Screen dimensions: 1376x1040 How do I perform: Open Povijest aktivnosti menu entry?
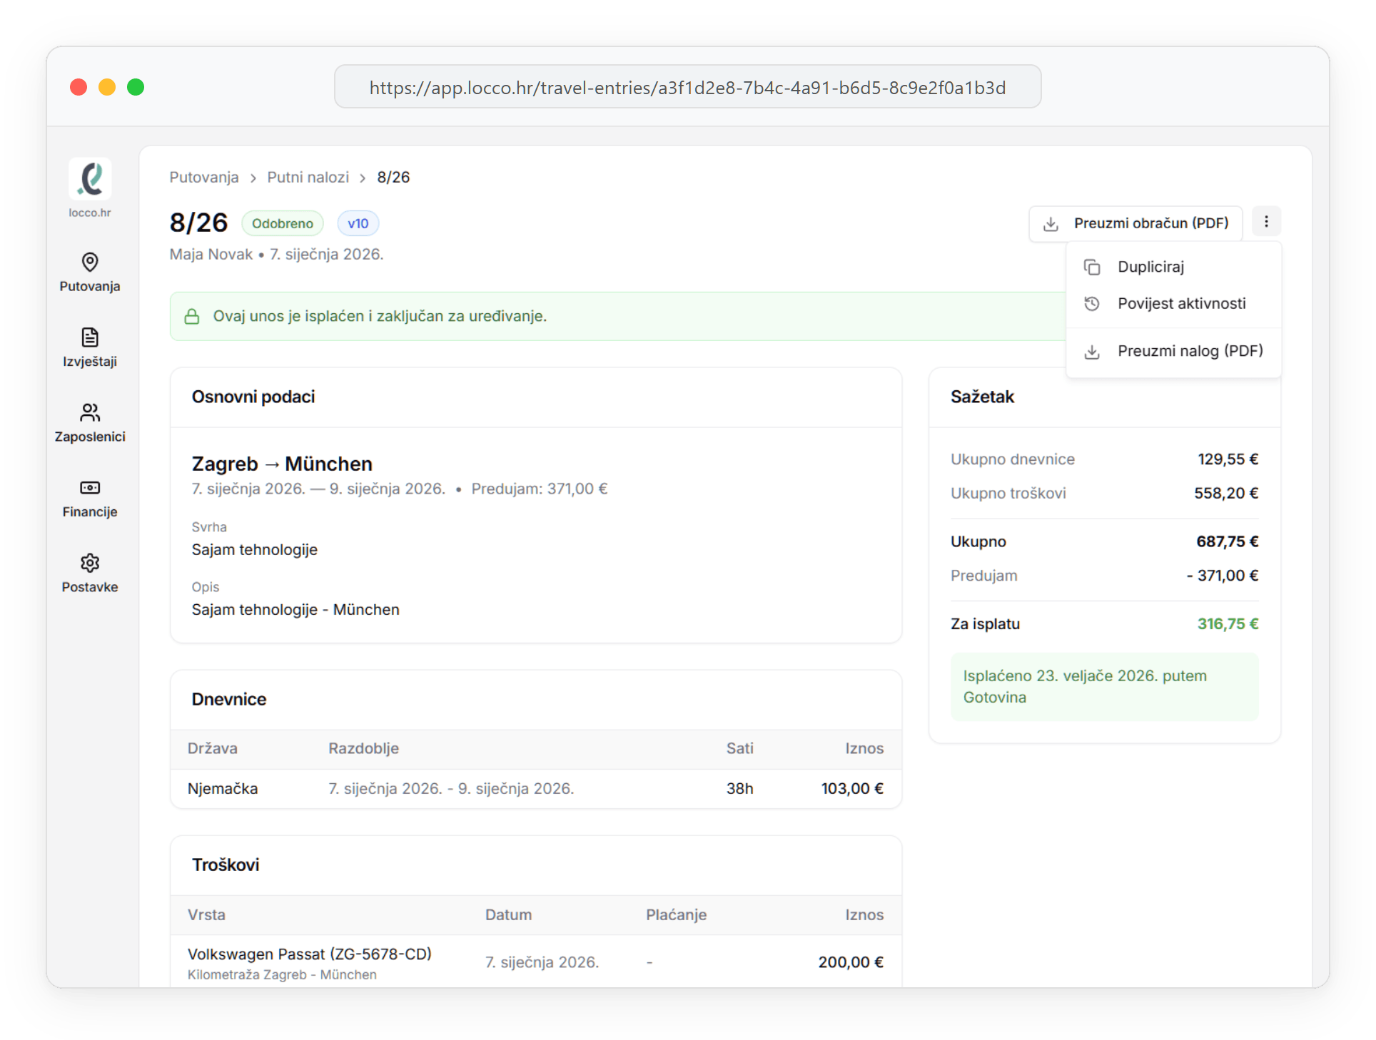(x=1181, y=304)
